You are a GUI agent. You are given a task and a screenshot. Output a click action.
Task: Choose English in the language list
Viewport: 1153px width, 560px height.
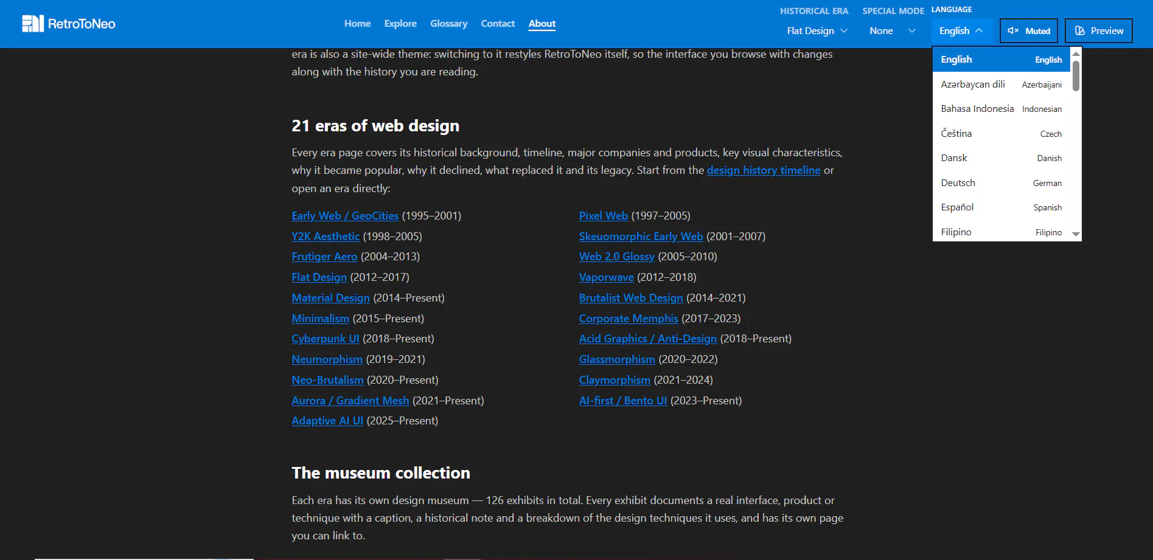pyautogui.click(x=1001, y=60)
